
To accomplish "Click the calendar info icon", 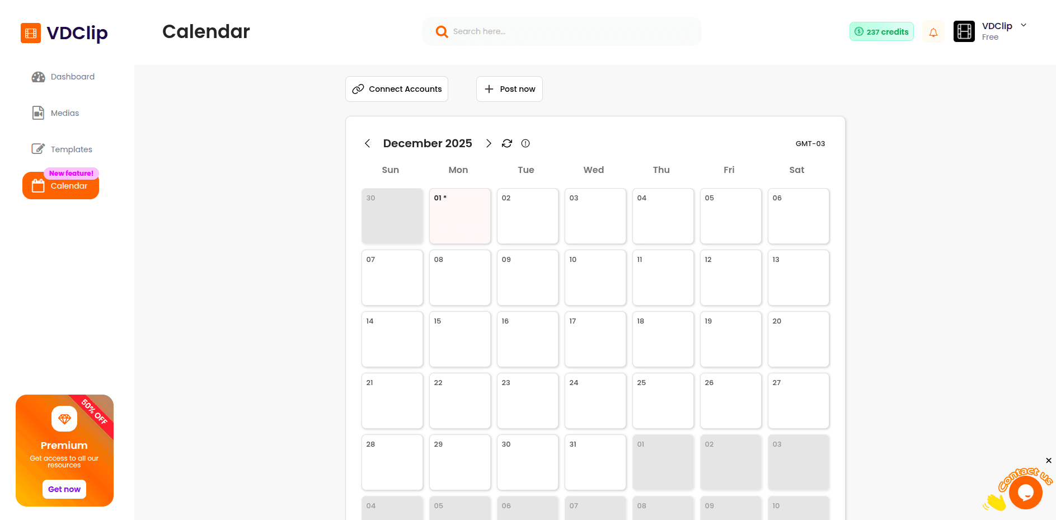I will (525, 143).
